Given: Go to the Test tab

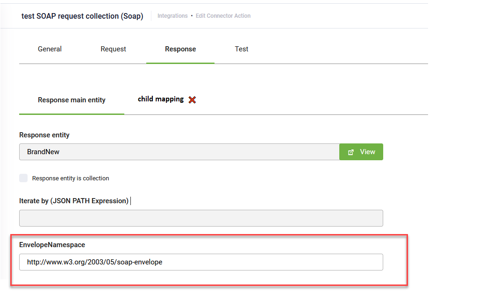Looking at the screenshot, I should click(242, 49).
